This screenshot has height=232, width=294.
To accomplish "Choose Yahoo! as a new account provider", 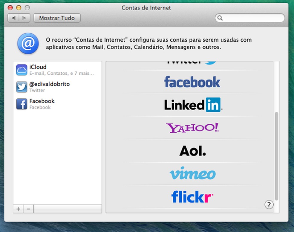I will tap(192, 127).
